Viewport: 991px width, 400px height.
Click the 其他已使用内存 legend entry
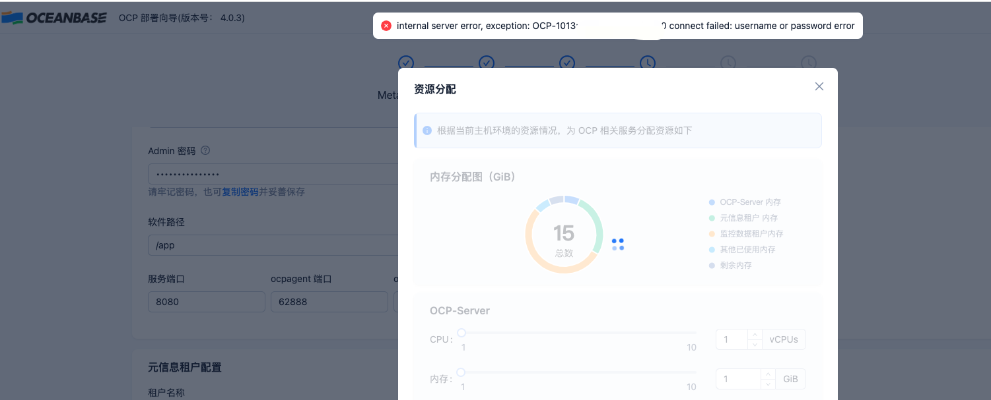(742, 250)
